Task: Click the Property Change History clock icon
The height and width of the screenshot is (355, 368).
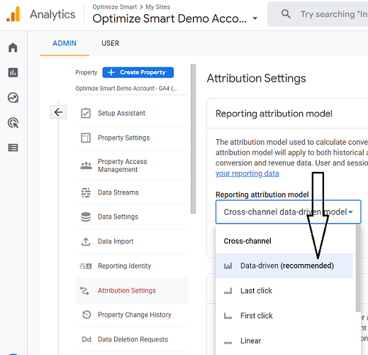Action: (x=87, y=315)
